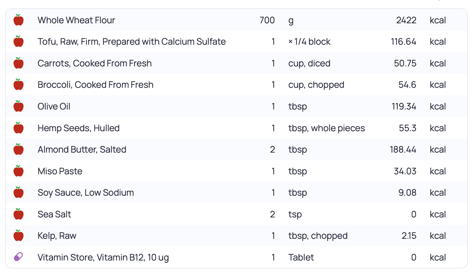Viewport: 473px width, 272px height.
Task: Click the Tablet unit for Vitamin B12
Action: (x=301, y=257)
